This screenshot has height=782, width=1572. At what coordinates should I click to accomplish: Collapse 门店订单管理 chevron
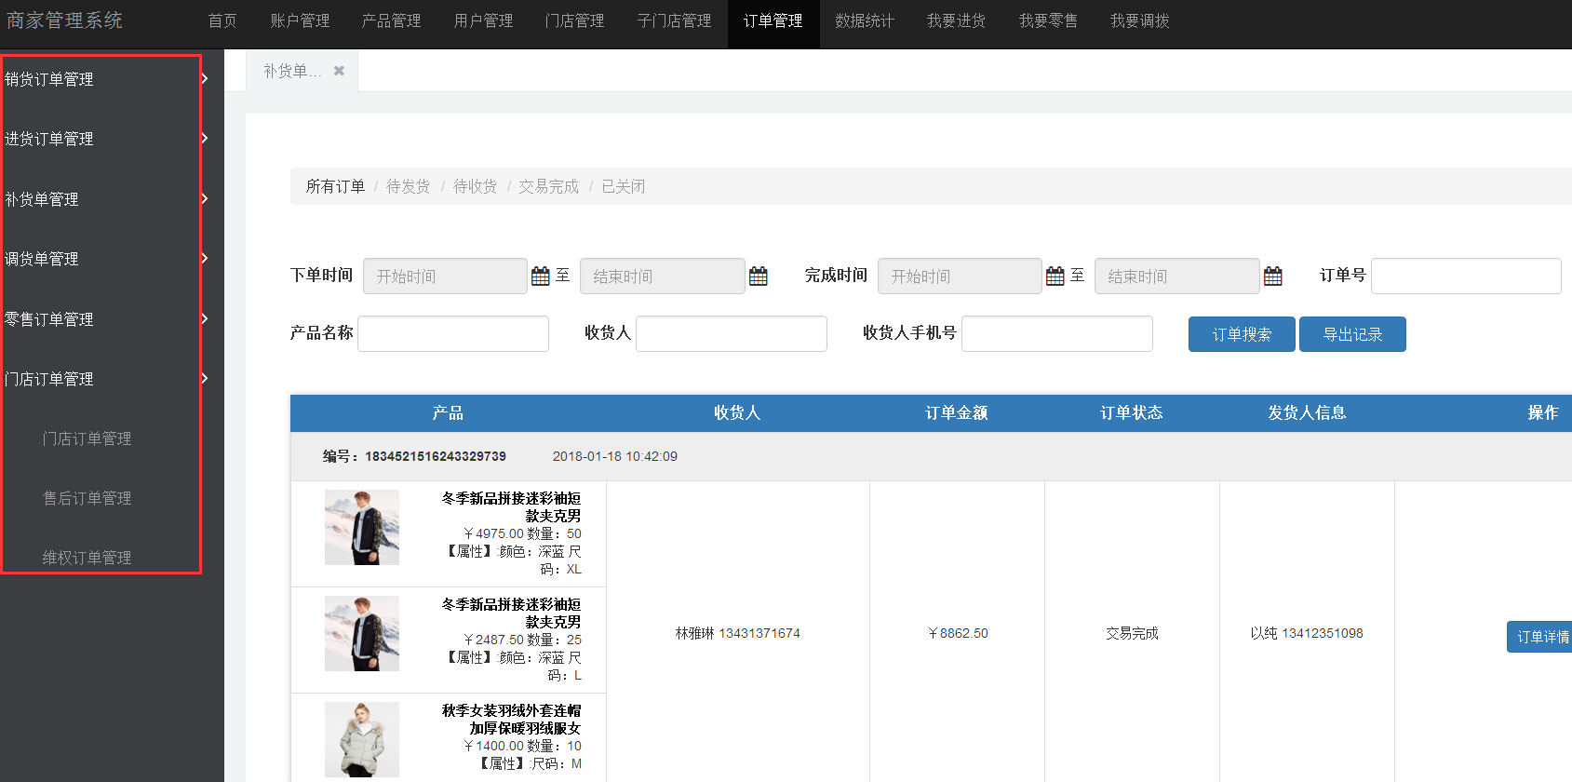(x=205, y=378)
